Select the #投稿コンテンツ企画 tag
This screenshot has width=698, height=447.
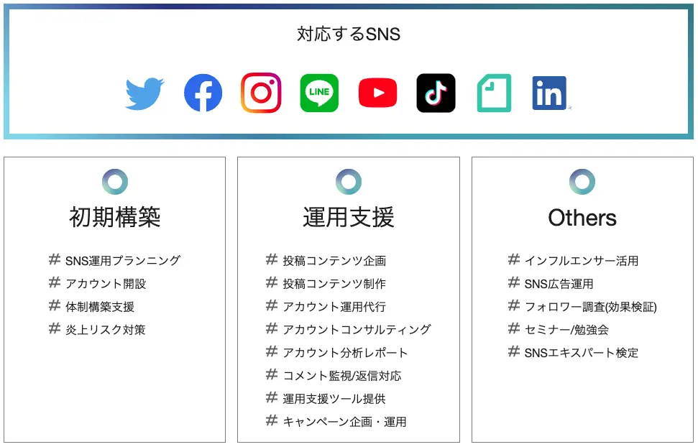click(326, 260)
